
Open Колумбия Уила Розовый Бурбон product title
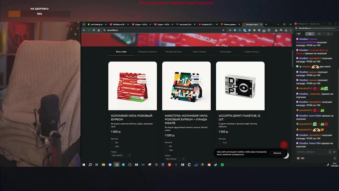(132, 118)
